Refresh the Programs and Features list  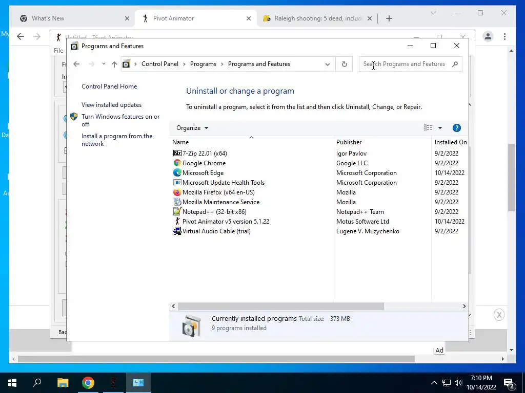pos(344,64)
